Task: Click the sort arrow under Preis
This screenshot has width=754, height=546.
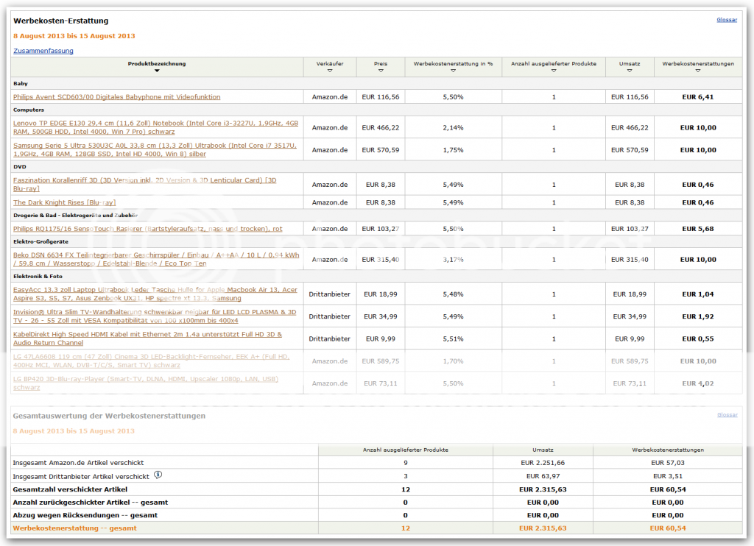Action: click(380, 71)
